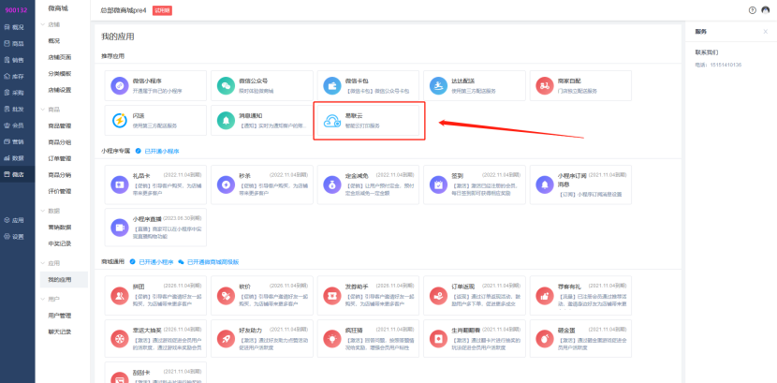The width and height of the screenshot is (777, 383).
Task: Click the 微信小程序 app icon
Action: [x=119, y=85]
